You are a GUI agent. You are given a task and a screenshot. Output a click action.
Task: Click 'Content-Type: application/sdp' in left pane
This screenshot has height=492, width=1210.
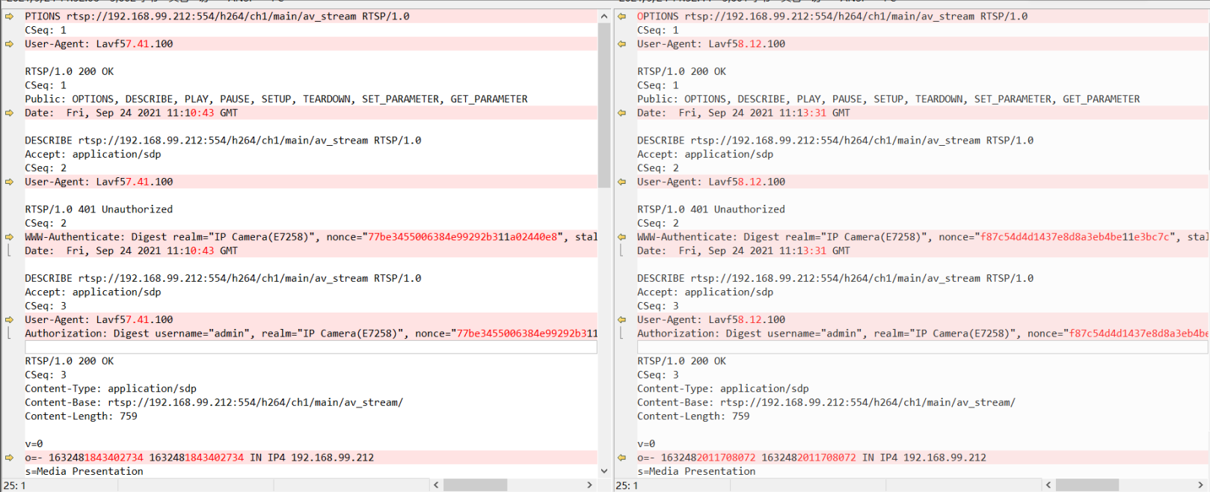(111, 389)
